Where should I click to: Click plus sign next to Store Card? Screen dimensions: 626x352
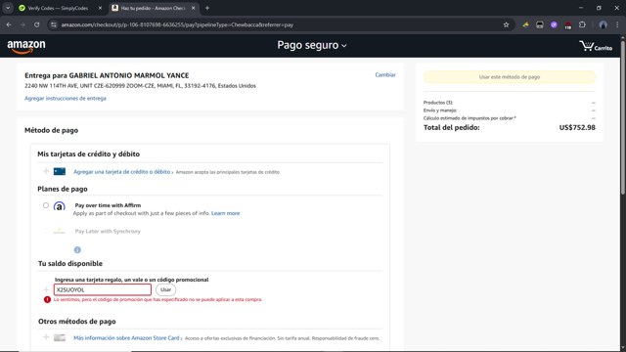tap(46, 337)
